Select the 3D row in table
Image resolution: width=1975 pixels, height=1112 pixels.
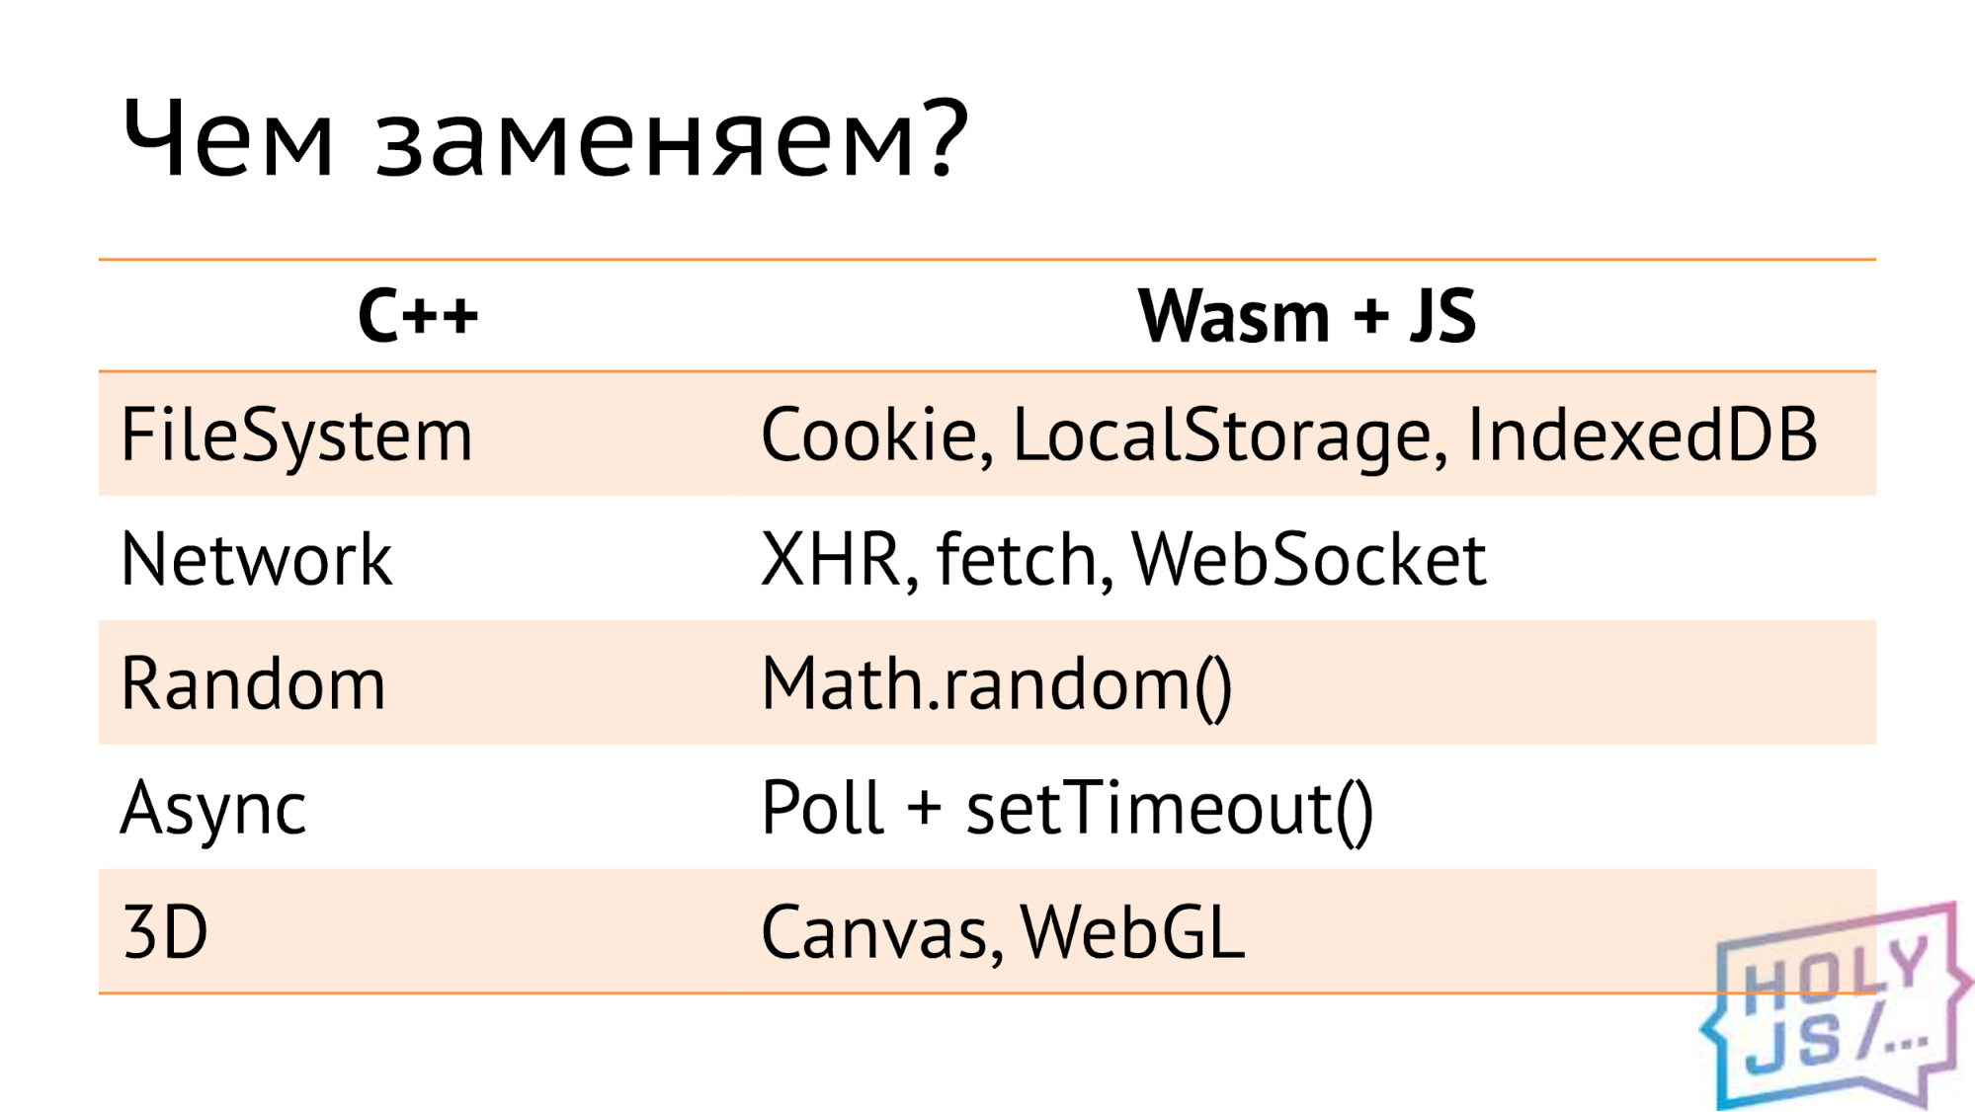tap(986, 930)
